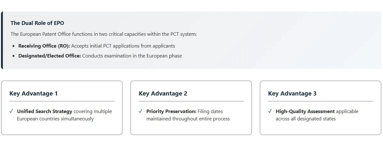Click the checkmark beside High-Quality Assessment
This screenshot has height=145, width=383.
pyautogui.click(x=270, y=111)
